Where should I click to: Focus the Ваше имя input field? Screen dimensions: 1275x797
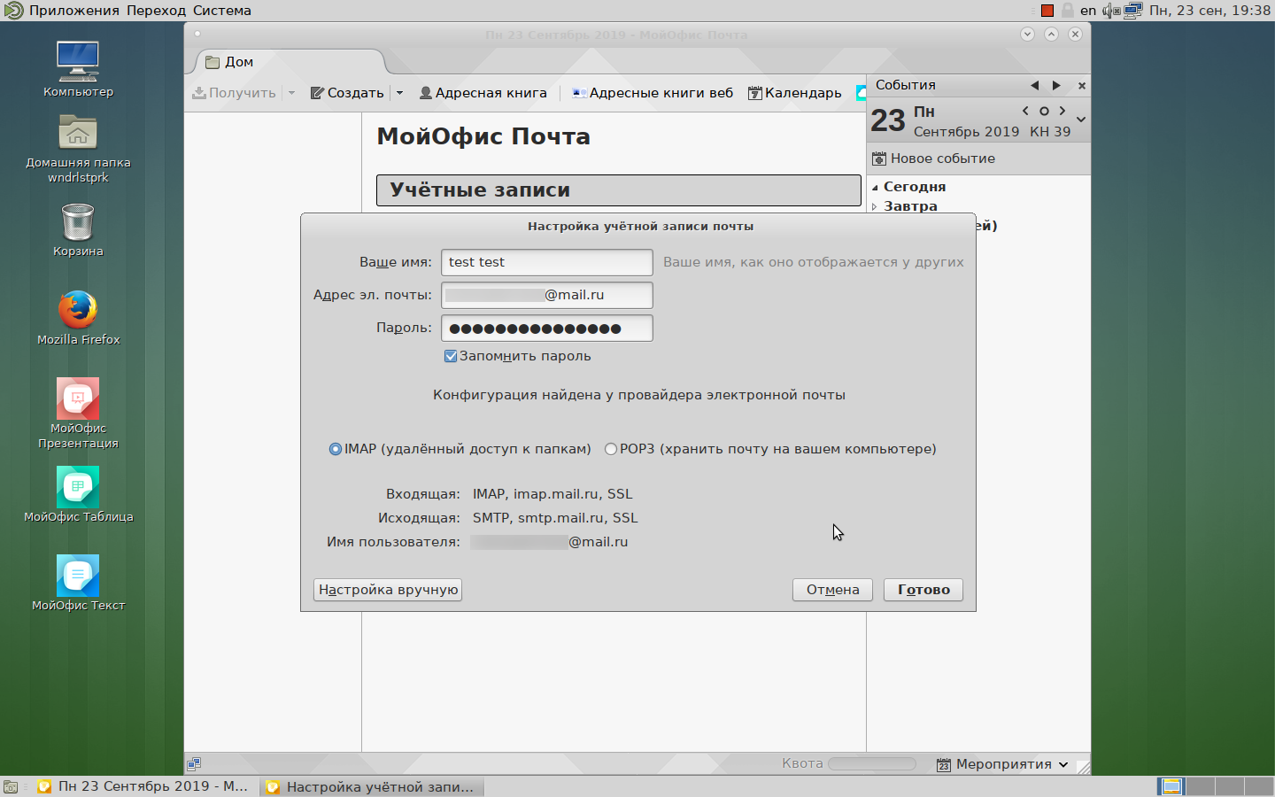click(x=547, y=262)
